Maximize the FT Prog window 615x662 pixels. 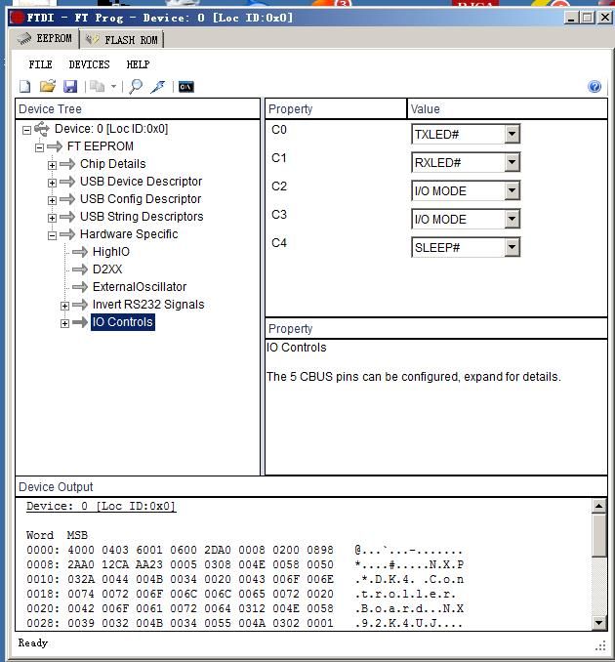click(x=587, y=18)
